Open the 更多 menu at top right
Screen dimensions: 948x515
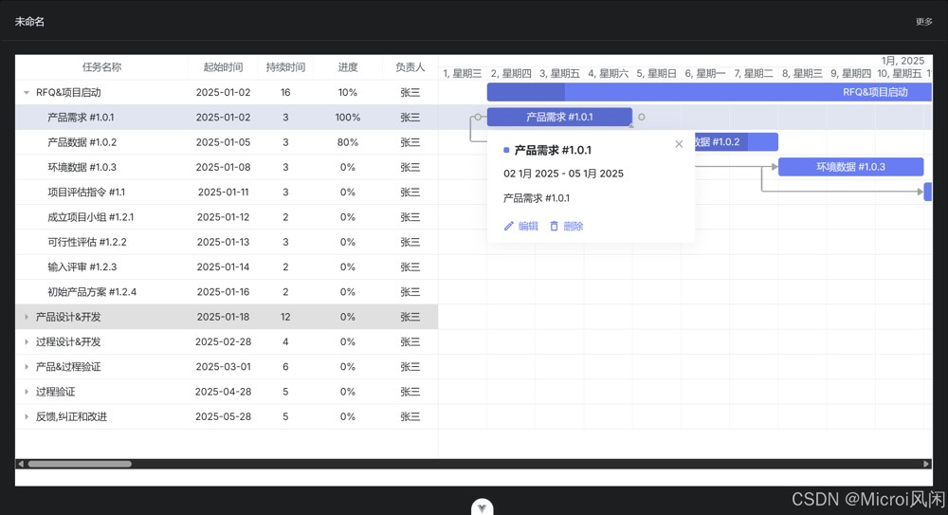(923, 22)
